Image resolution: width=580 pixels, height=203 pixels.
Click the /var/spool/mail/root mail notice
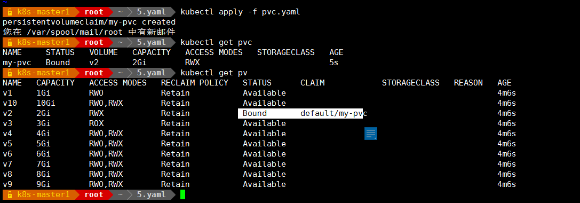pos(89,32)
